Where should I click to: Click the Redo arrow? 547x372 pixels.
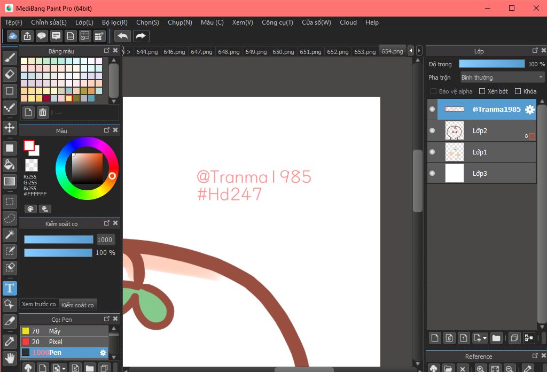(140, 36)
